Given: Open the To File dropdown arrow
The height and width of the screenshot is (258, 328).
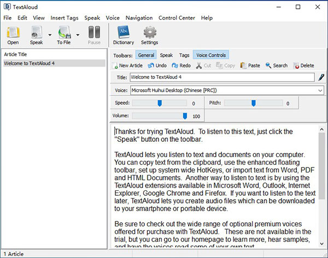Looking at the screenshot, I should click(x=78, y=35).
